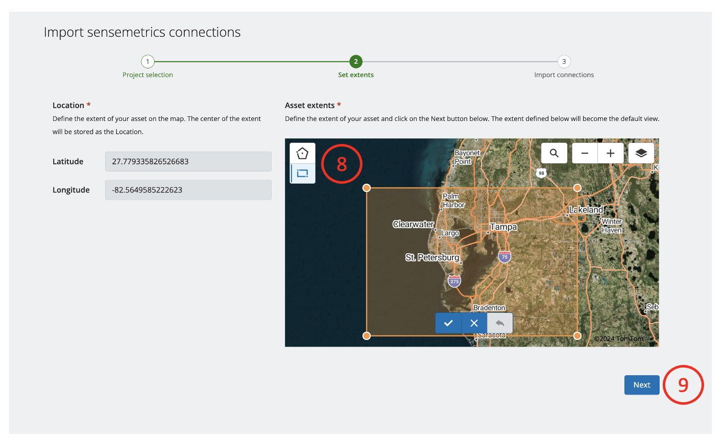The height and width of the screenshot is (441, 725).
Task: Jump to step 3 Import connections
Action: coord(564,62)
